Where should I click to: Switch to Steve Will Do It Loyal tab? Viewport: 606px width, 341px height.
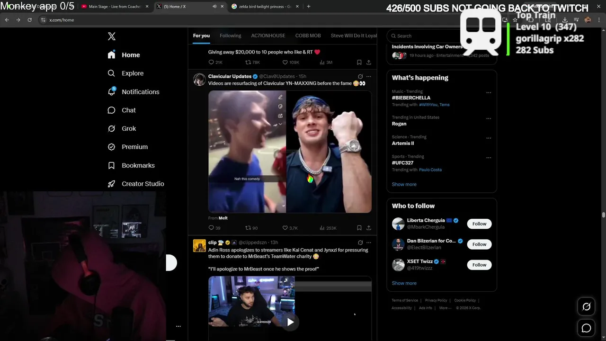click(x=354, y=36)
